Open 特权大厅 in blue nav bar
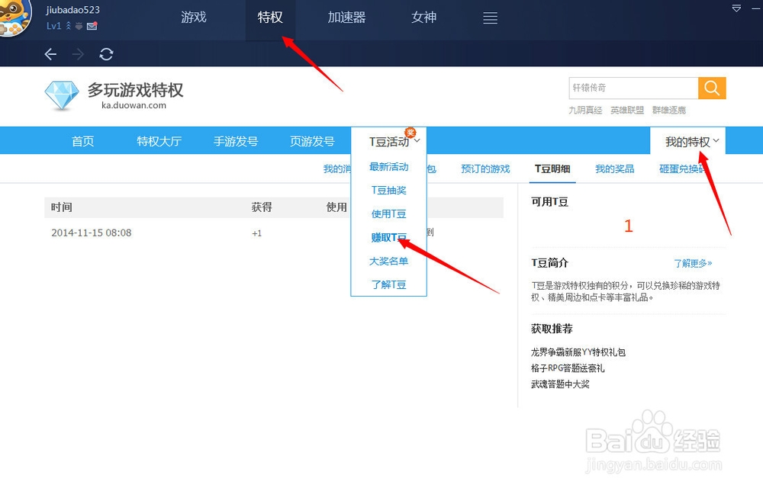This screenshot has height=491, width=763. pos(159,141)
